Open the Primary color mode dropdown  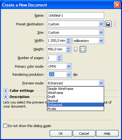coord(69,66)
